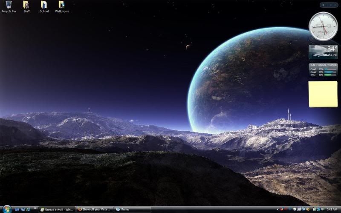341x213 pixels.
Task: Click the red tray icon beside the arrow
Action: point(281,209)
